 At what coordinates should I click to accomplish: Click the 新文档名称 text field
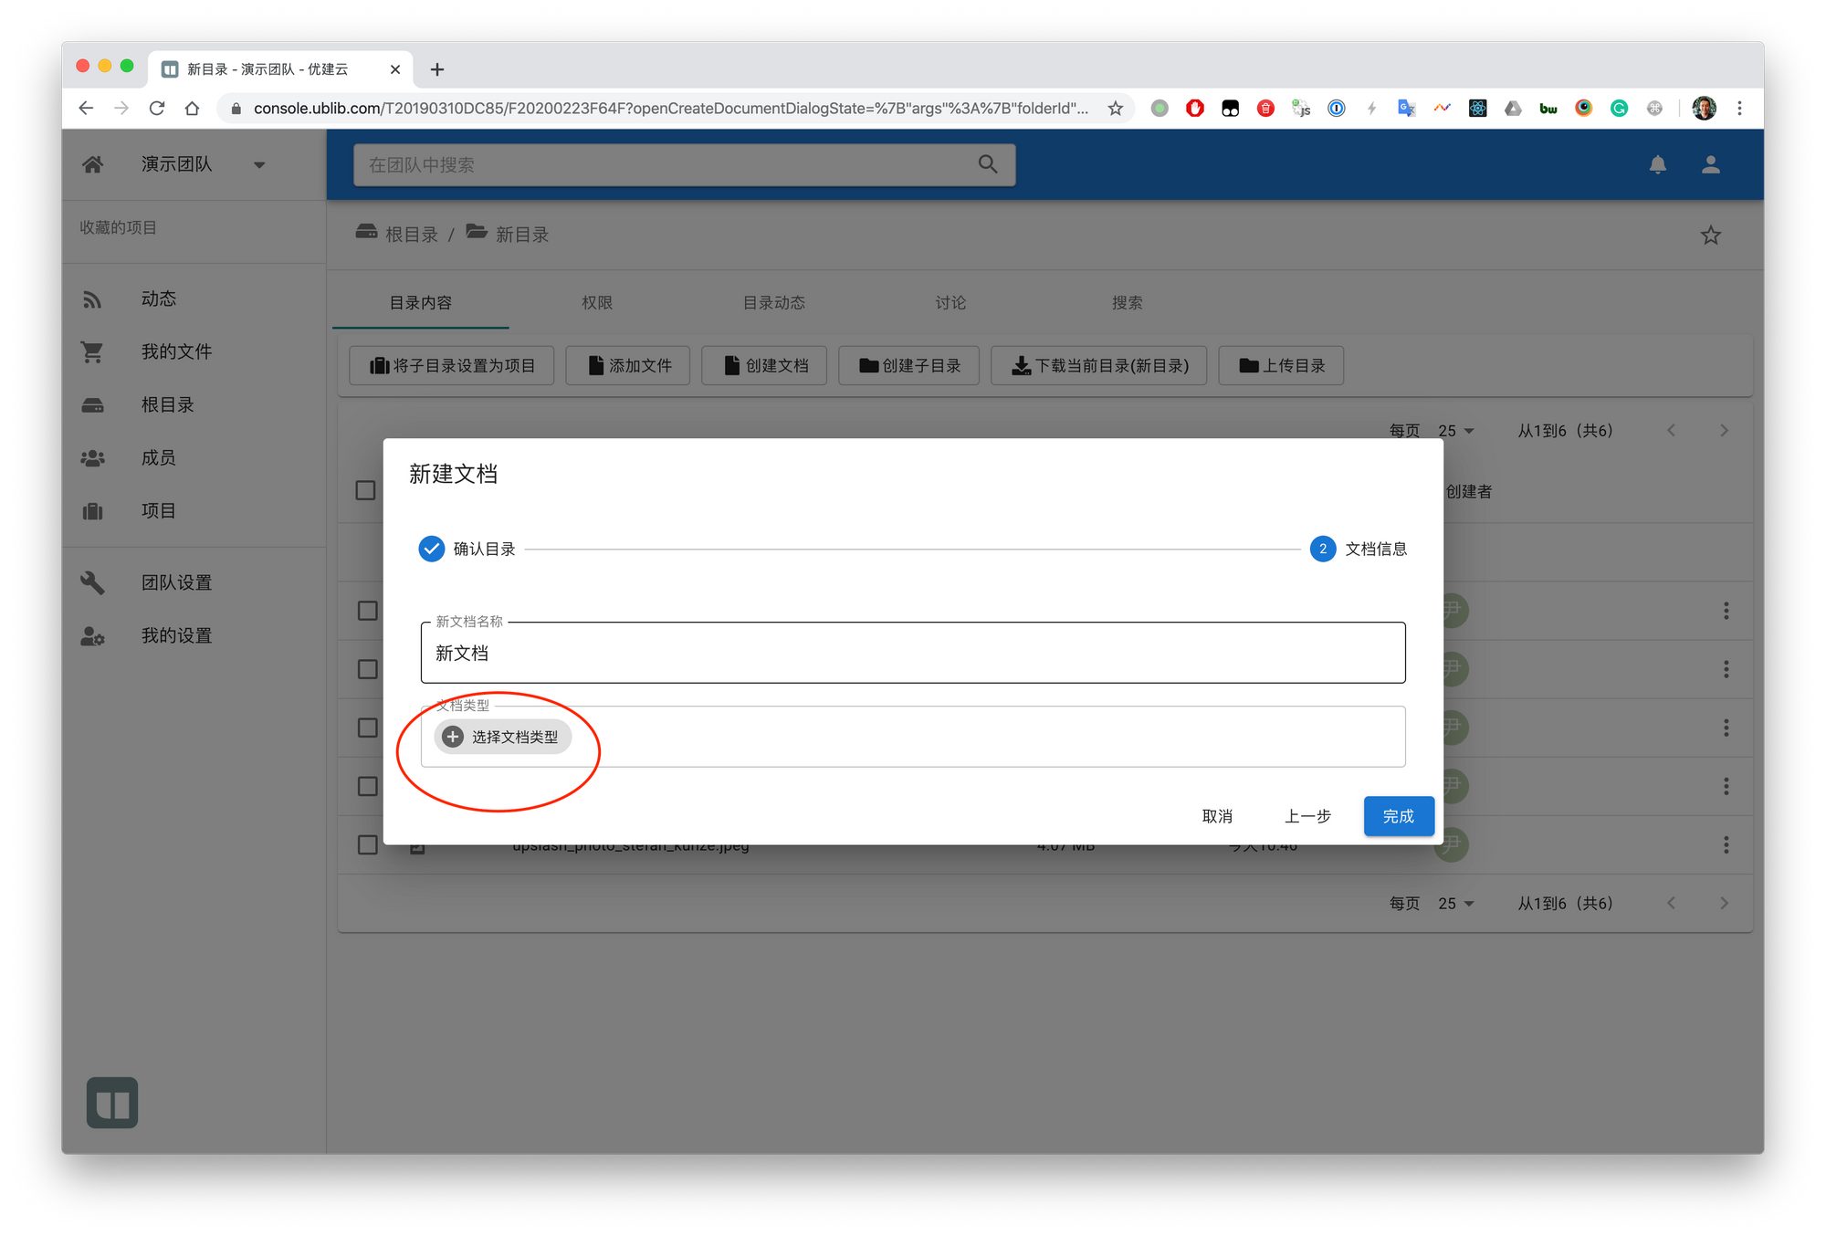coord(912,654)
